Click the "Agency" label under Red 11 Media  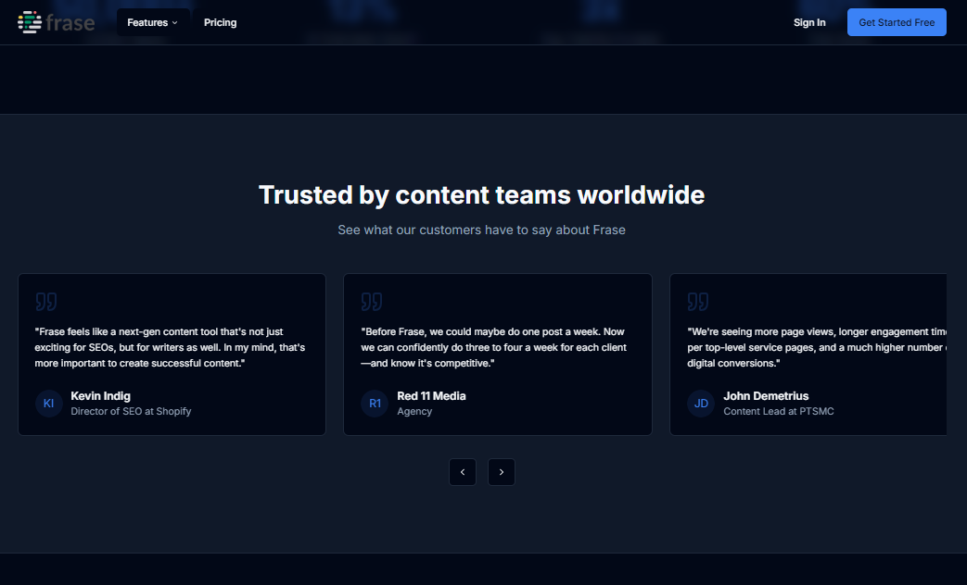click(414, 411)
